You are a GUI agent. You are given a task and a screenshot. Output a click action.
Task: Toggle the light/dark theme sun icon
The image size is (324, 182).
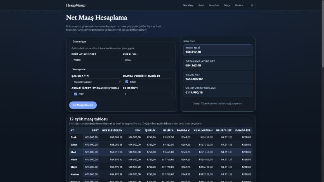coord(252,5)
